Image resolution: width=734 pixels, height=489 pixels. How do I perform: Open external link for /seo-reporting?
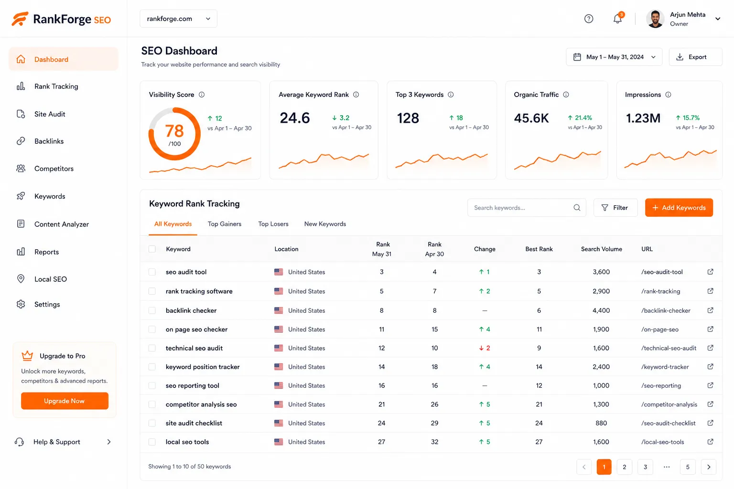coord(710,385)
